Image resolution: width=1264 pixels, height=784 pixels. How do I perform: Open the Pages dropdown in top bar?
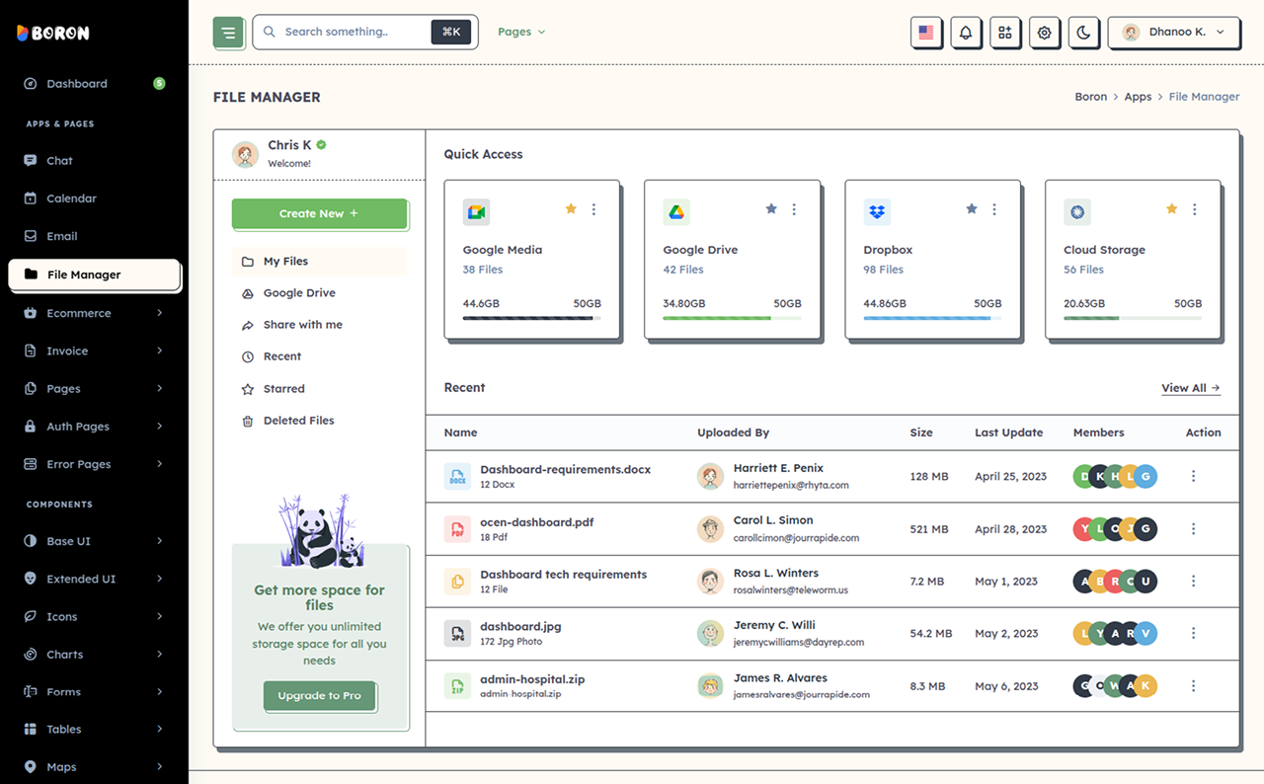(x=521, y=32)
